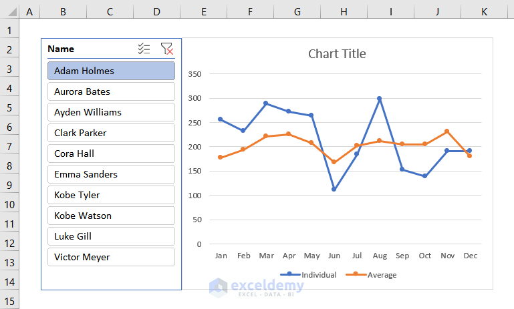This screenshot has height=309, width=514.
Task: Click the slicer Clear Filter icon
Action: point(167,49)
